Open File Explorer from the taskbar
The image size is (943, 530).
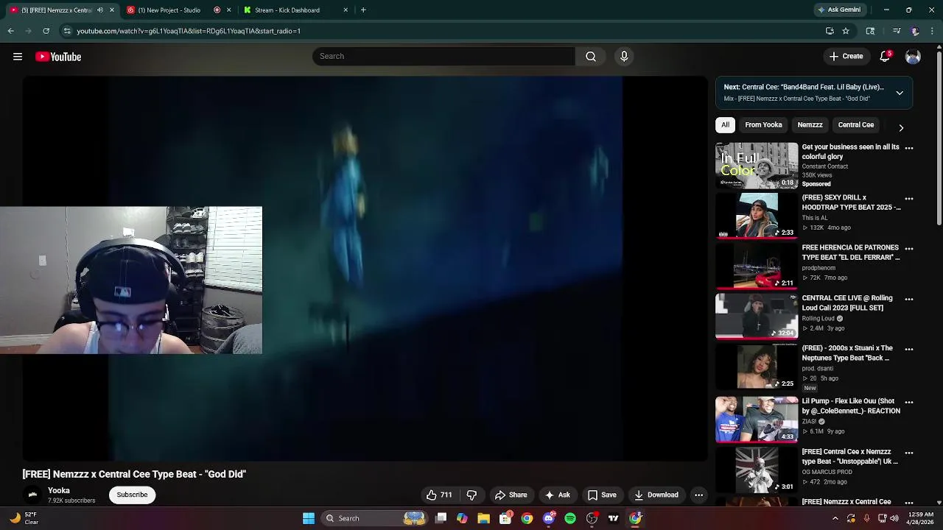pyautogui.click(x=483, y=518)
